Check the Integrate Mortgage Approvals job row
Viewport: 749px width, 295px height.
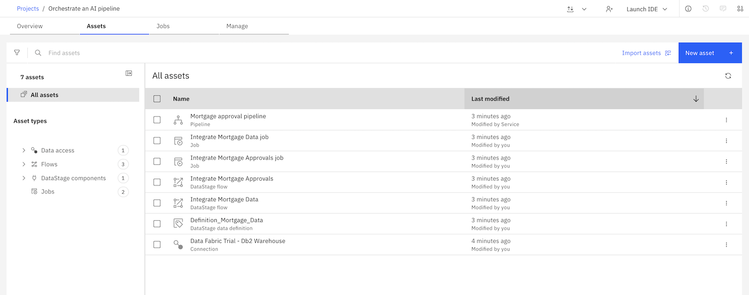157,162
